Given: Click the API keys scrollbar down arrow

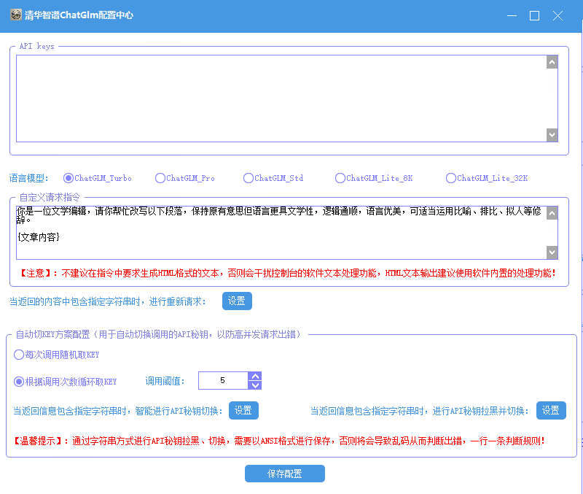Looking at the screenshot, I should click(x=552, y=135).
